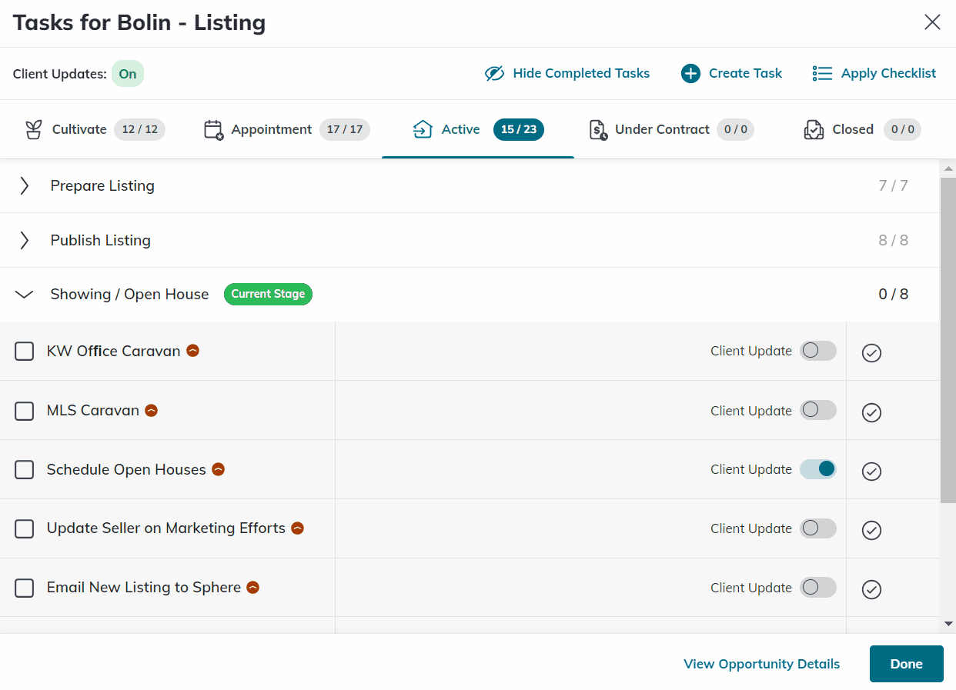Click the 7 / 7 count for Prepare Listing
Viewport: 956px width, 690px height.
(x=894, y=185)
